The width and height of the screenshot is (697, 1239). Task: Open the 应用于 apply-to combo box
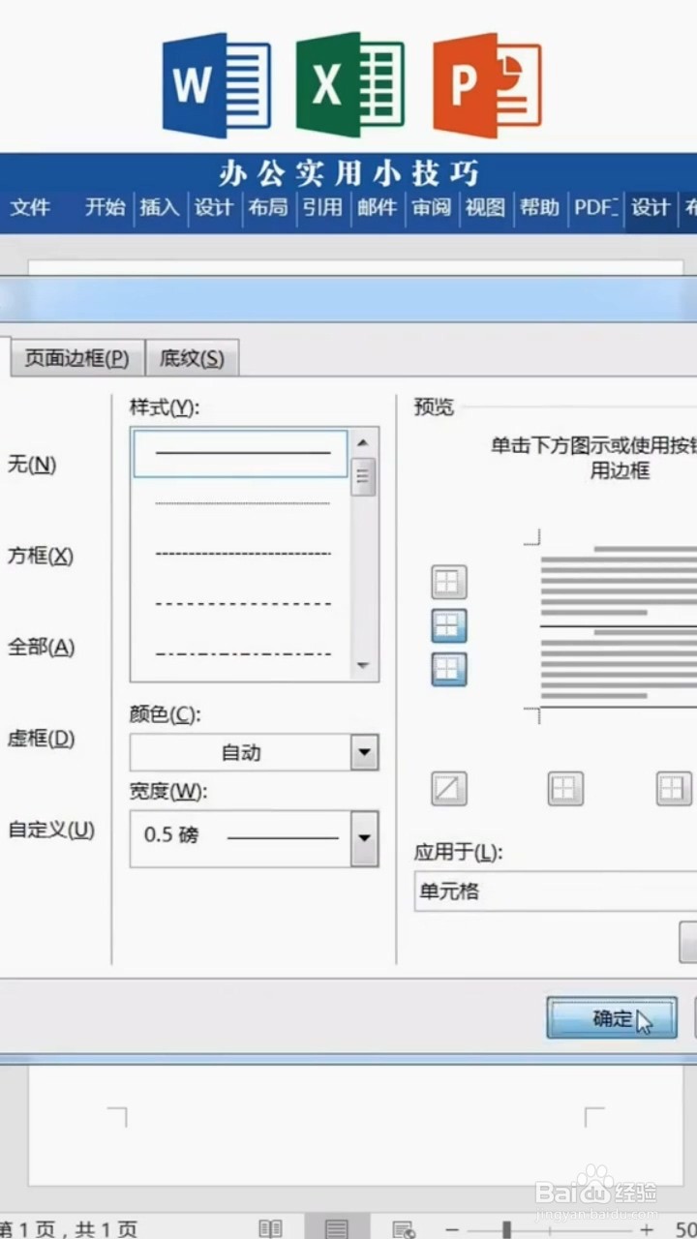click(x=556, y=891)
